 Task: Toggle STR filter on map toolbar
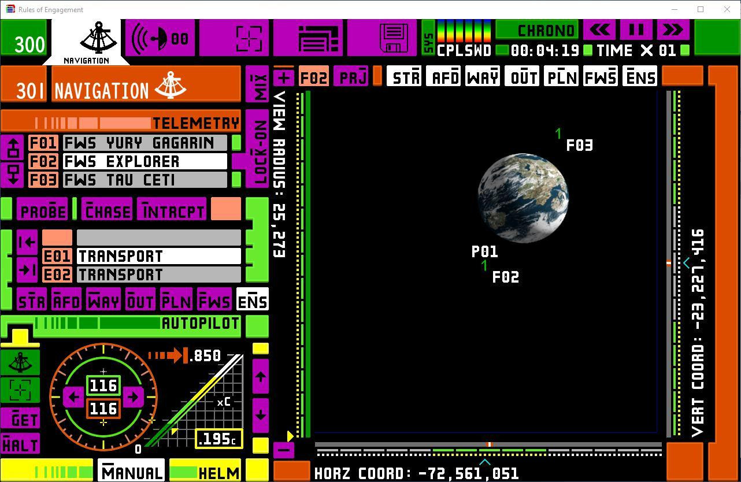pyautogui.click(x=405, y=77)
